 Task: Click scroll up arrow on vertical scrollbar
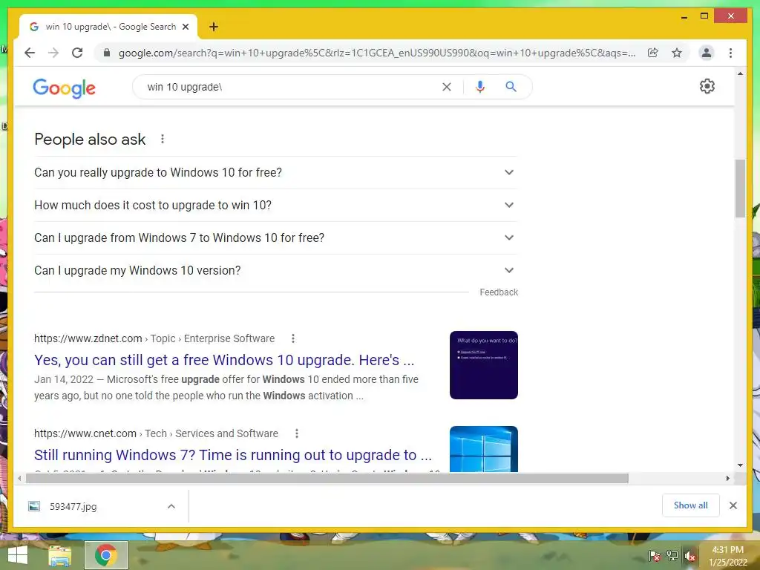pyautogui.click(x=740, y=73)
